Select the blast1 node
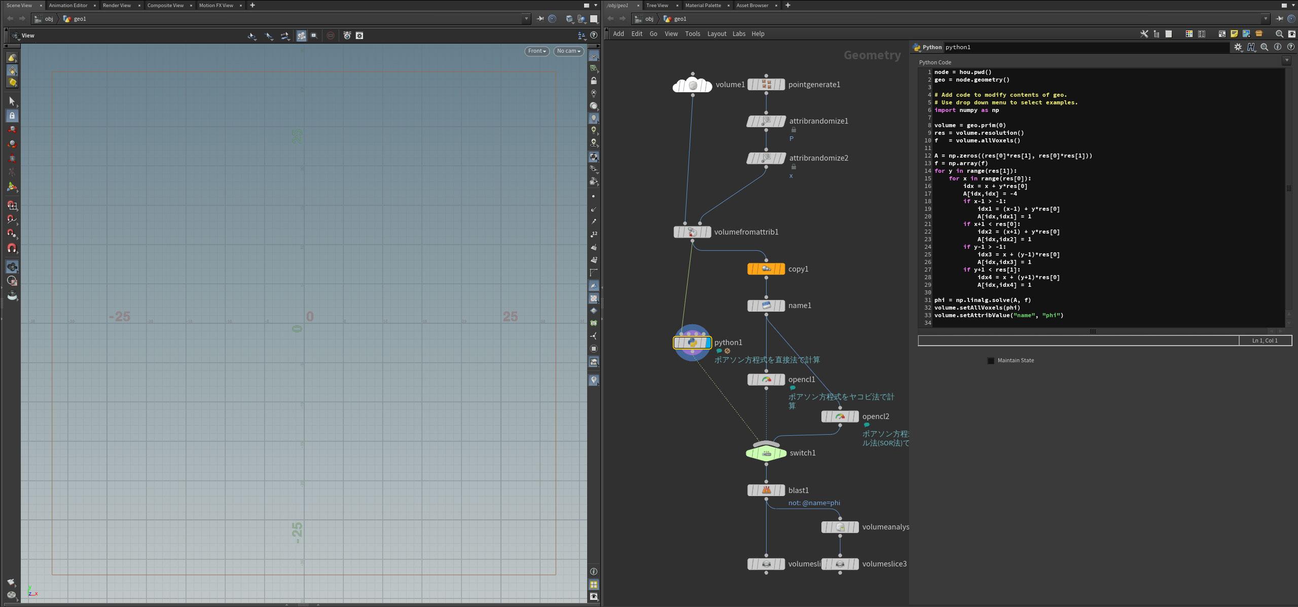Screen dimensions: 1298x607 point(766,490)
